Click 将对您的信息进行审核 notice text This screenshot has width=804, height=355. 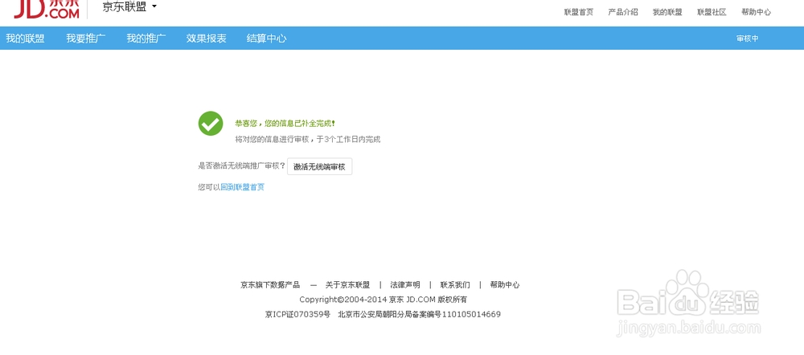tap(308, 139)
